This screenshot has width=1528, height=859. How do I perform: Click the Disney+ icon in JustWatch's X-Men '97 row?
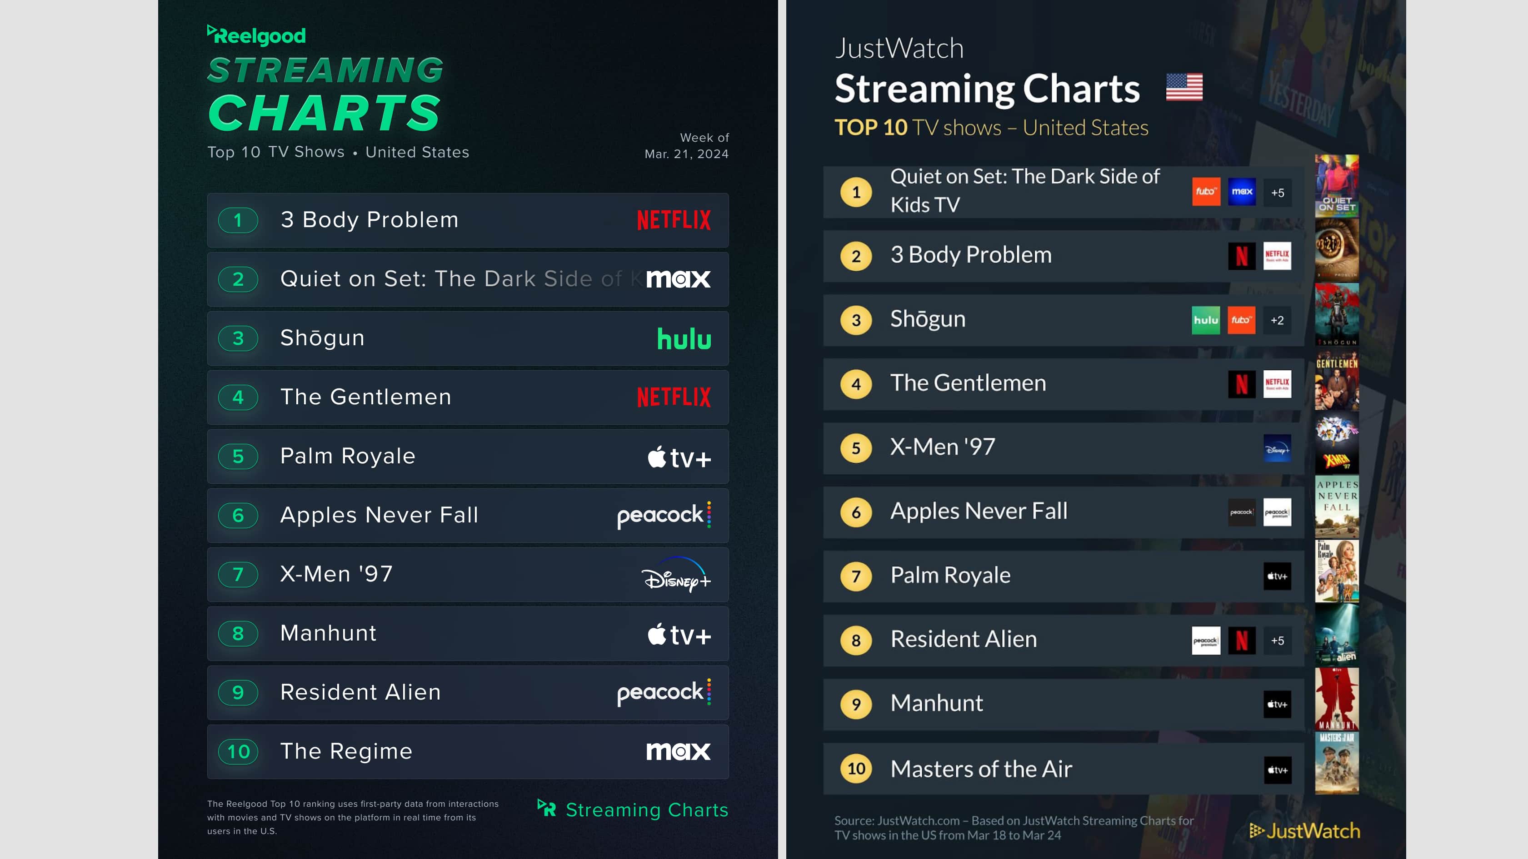click(x=1277, y=449)
